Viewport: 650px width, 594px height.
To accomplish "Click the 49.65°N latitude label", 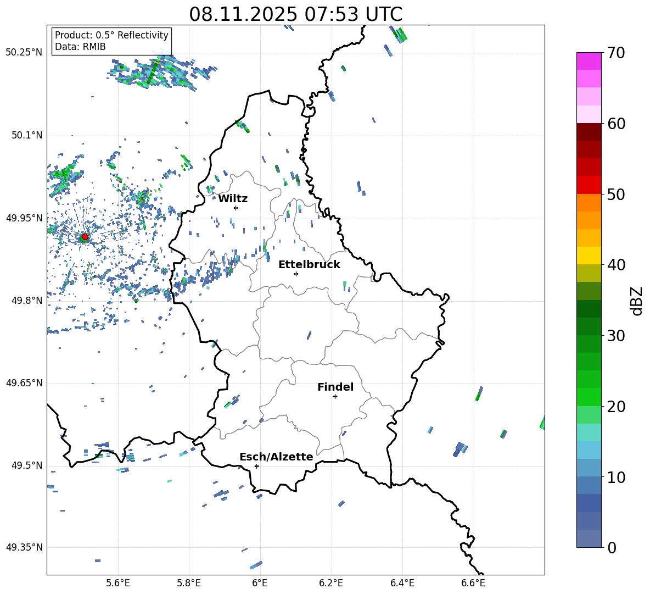I will [24, 382].
